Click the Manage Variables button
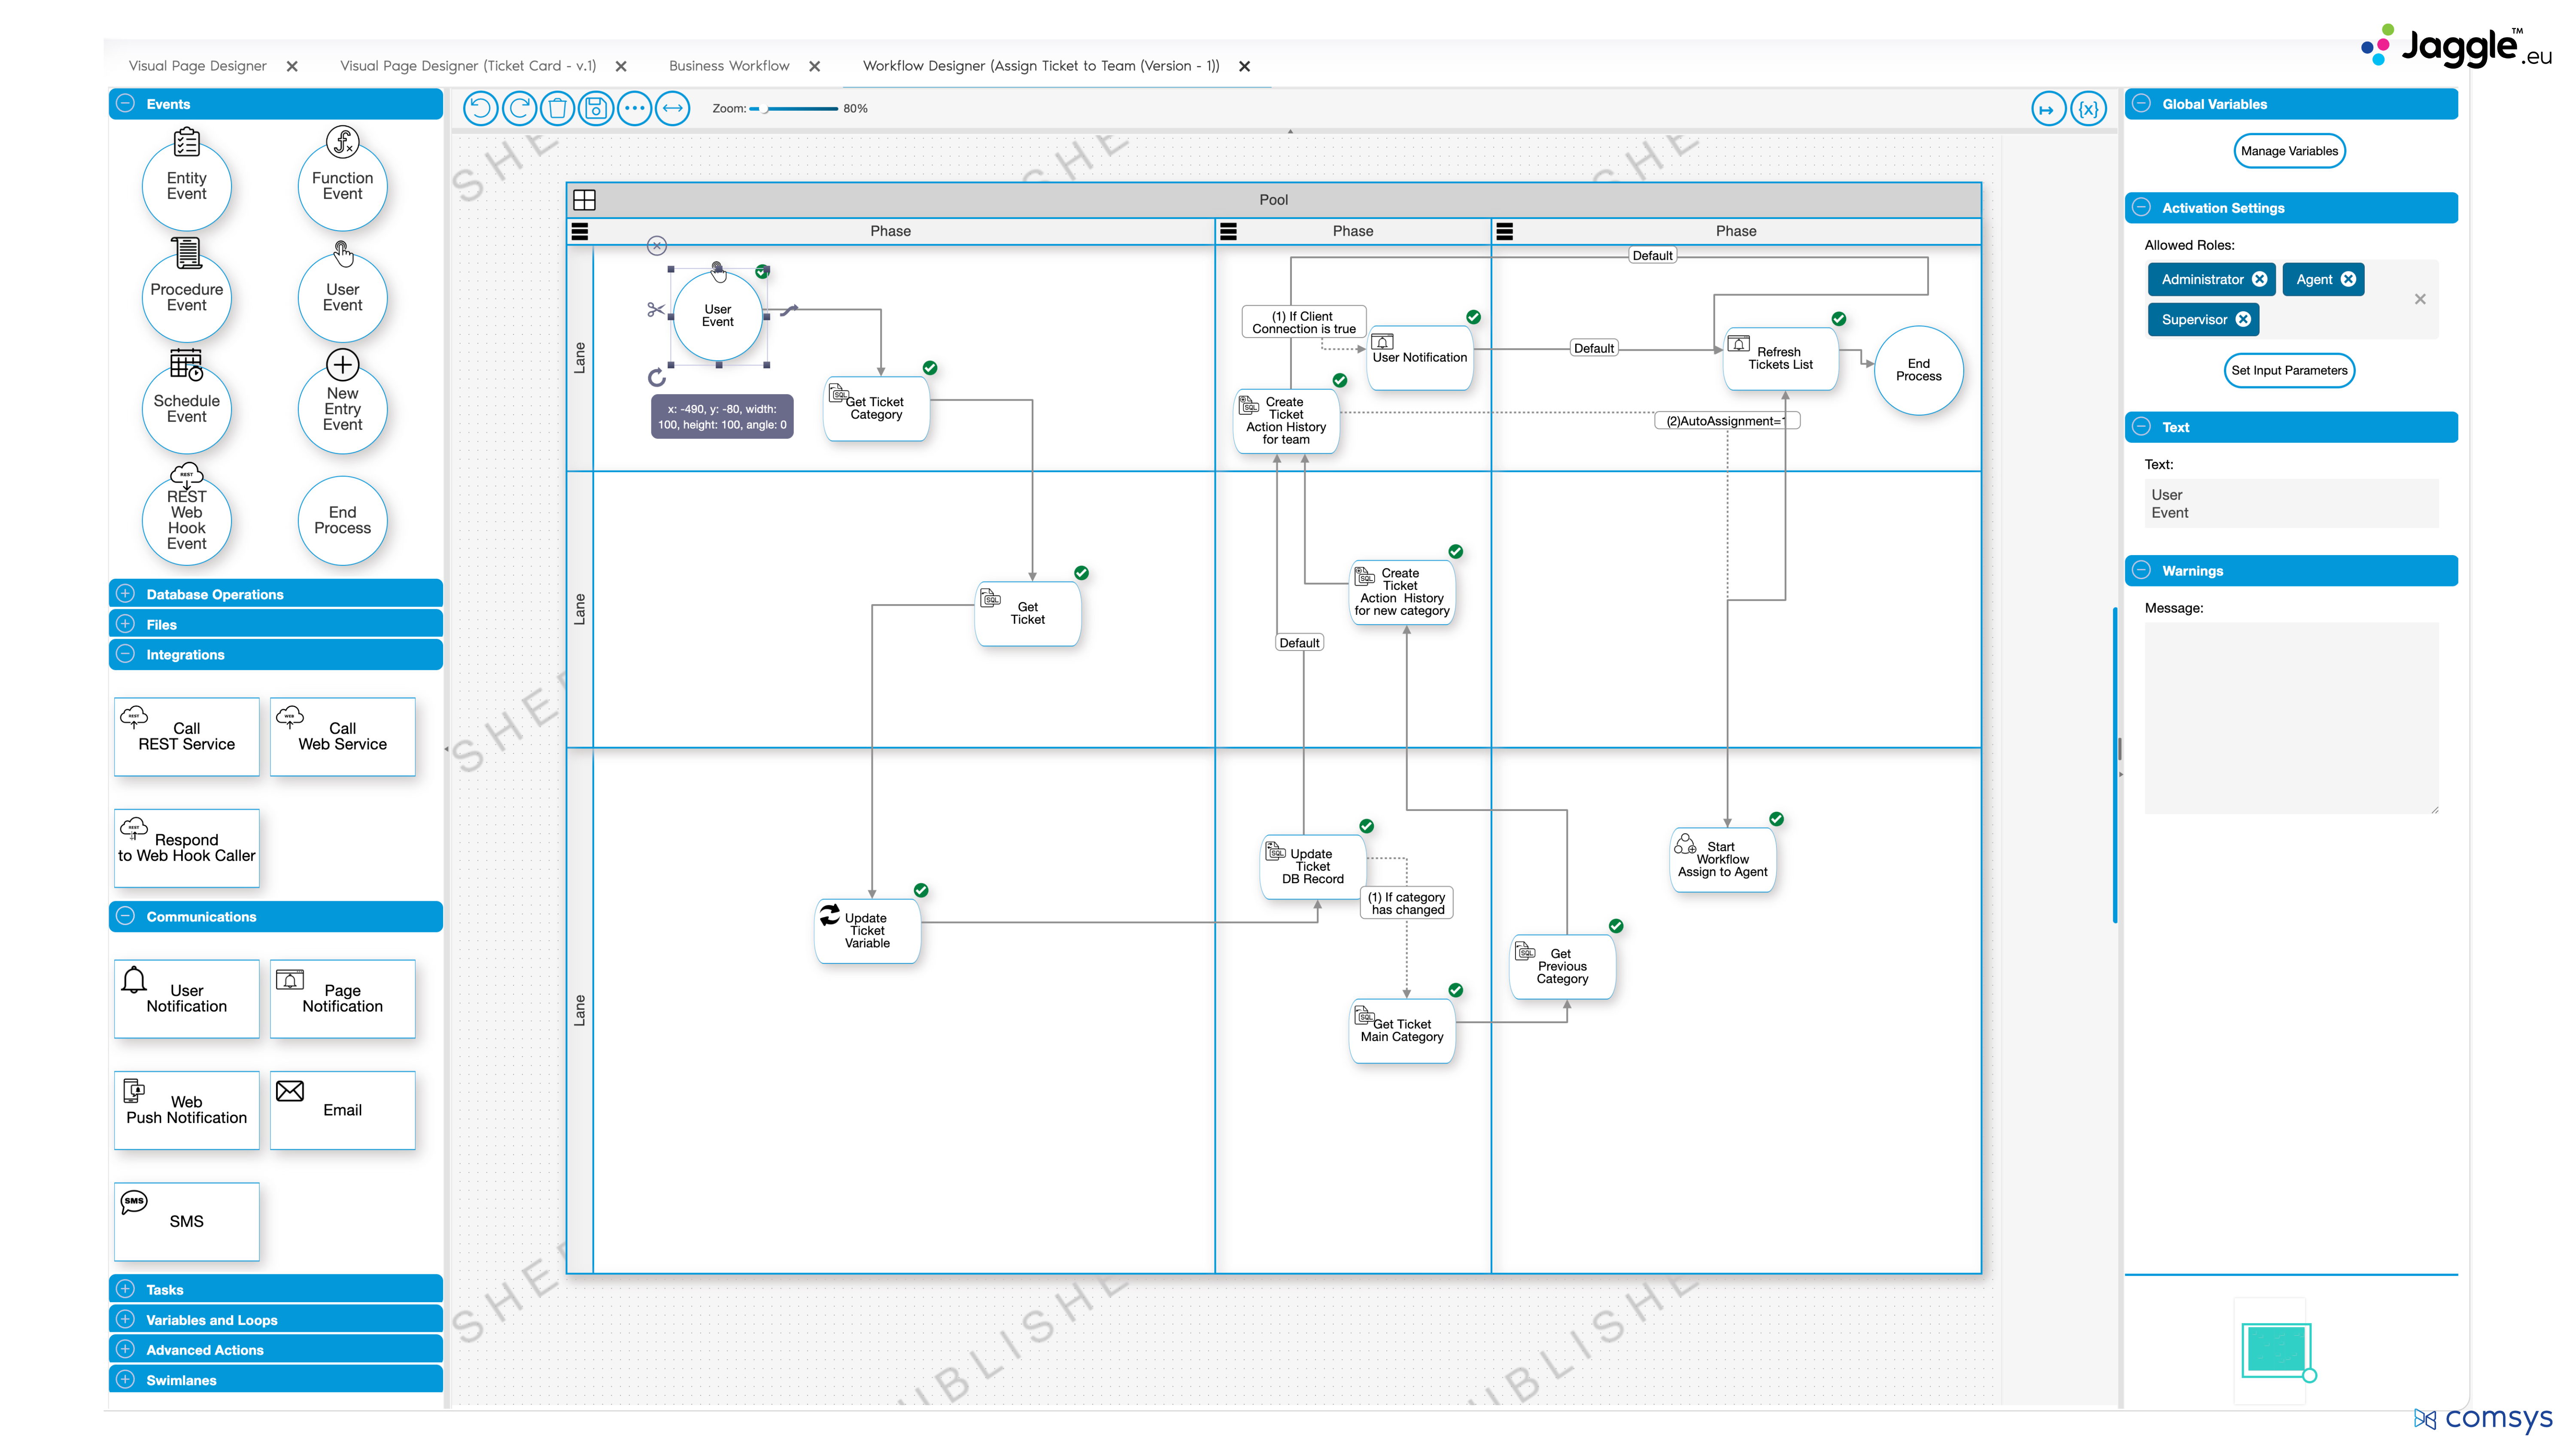The image size is (2576, 1449). coord(2289,151)
